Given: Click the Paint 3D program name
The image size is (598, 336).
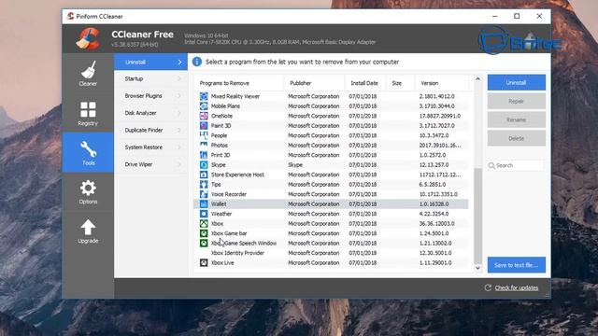Looking at the screenshot, I should (x=221, y=126).
